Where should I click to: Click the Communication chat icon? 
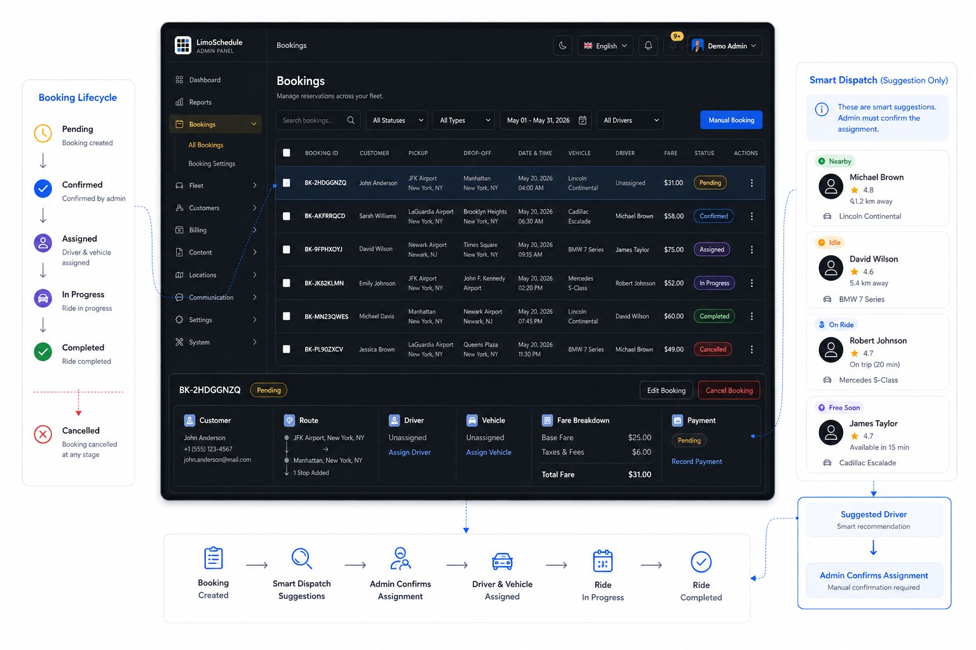coord(179,297)
